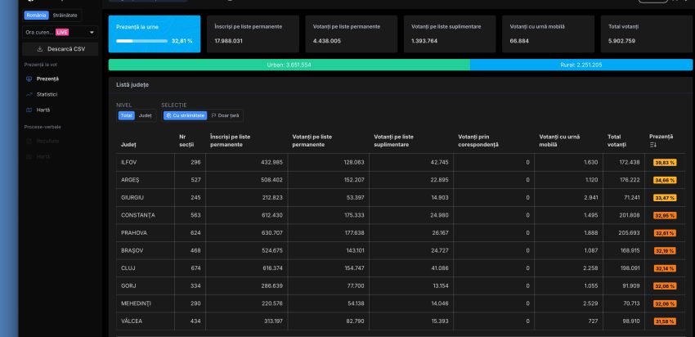Select the România tab
The height and width of the screenshot is (337, 695).
point(37,16)
